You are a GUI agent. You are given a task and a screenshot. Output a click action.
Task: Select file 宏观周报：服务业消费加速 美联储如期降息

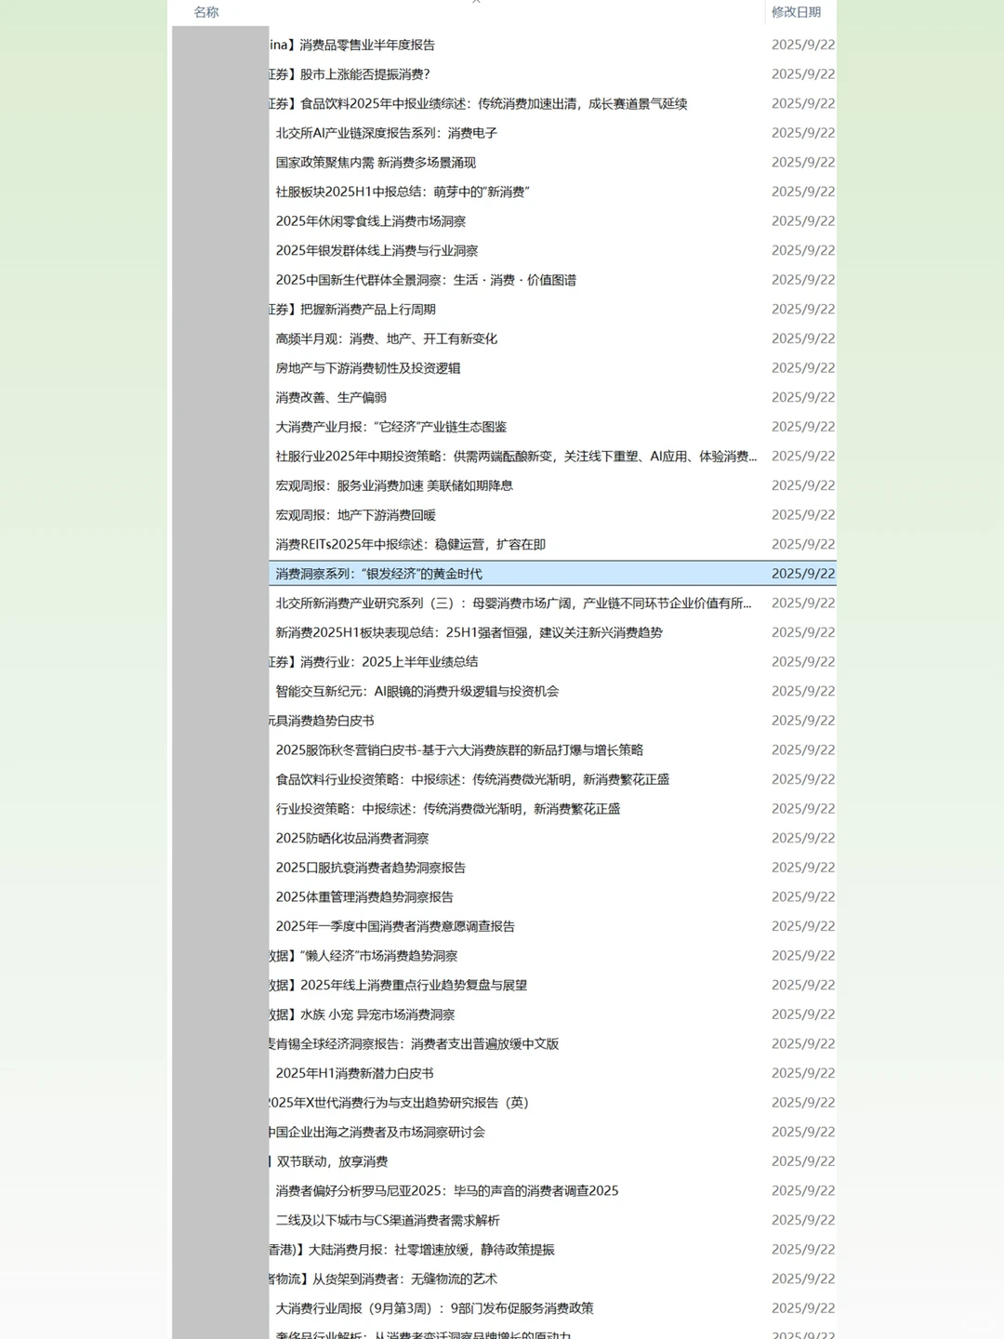point(394,486)
